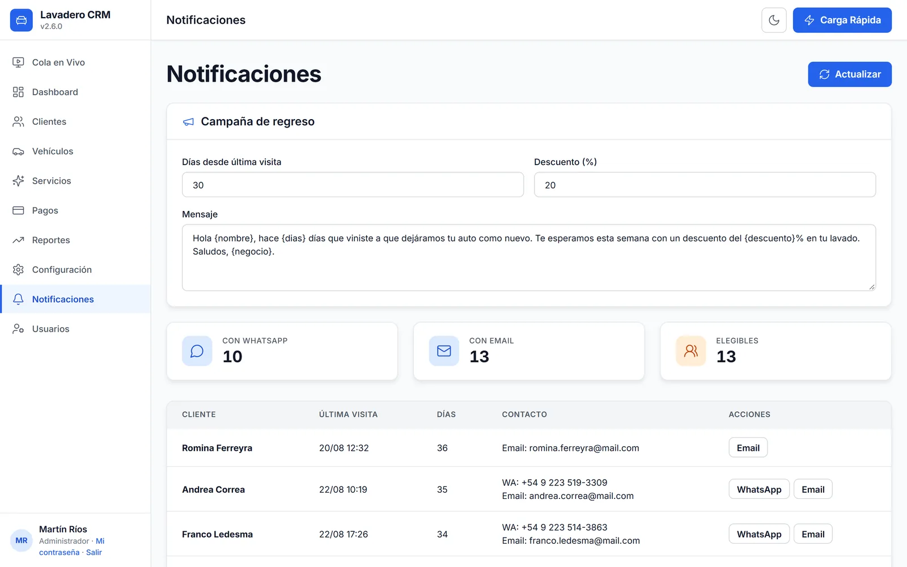Click the email andrea.correa@mail.com
907x567 pixels.
pyautogui.click(x=581, y=496)
